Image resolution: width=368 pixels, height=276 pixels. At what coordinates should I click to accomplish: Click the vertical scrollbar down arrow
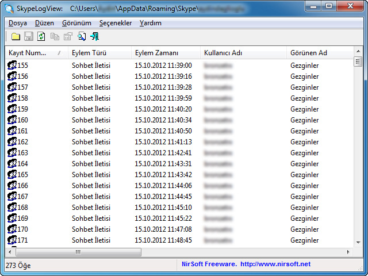[x=358, y=243]
